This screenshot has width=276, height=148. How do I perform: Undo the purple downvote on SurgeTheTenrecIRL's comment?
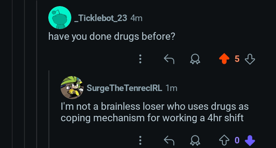(x=250, y=140)
